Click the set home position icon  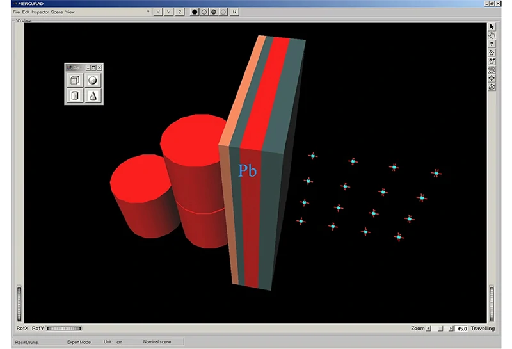tap(492, 61)
